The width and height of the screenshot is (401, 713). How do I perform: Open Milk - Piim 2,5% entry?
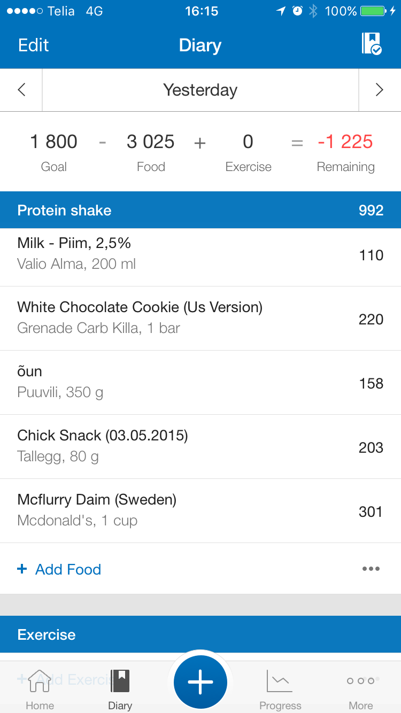point(200,254)
